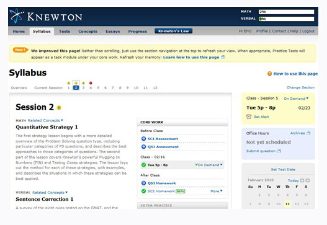Select the Overview section view
The height and width of the screenshot is (225, 327).
point(19,88)
